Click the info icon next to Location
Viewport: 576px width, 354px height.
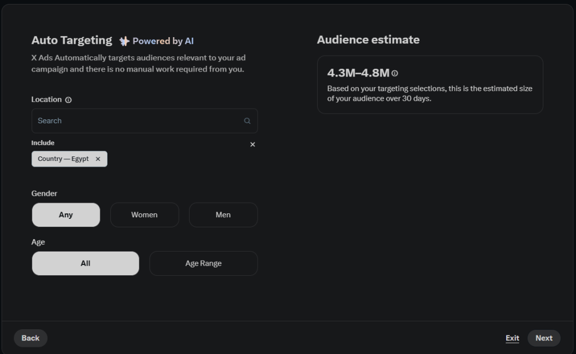[x=69, y=100]
